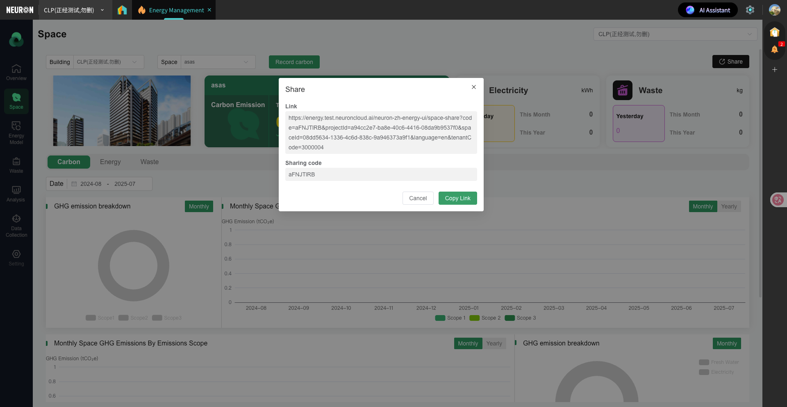
Task: Cancel the Share dialog
Action: 418,198
